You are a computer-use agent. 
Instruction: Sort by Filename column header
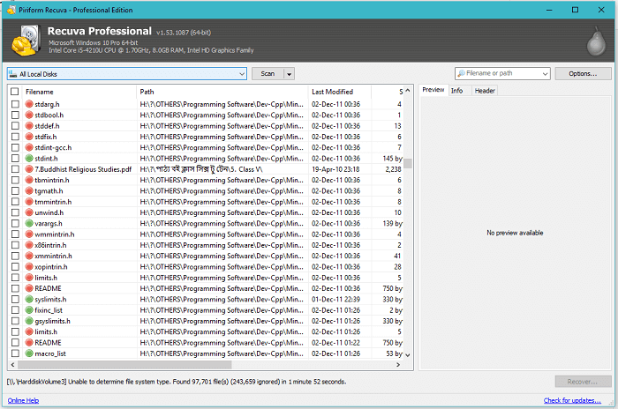pyautogui.click(x=79, y=92)
